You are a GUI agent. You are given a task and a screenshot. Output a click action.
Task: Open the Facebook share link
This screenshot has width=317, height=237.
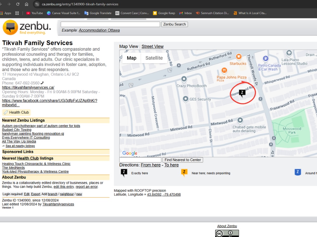[x=49, y=103]
